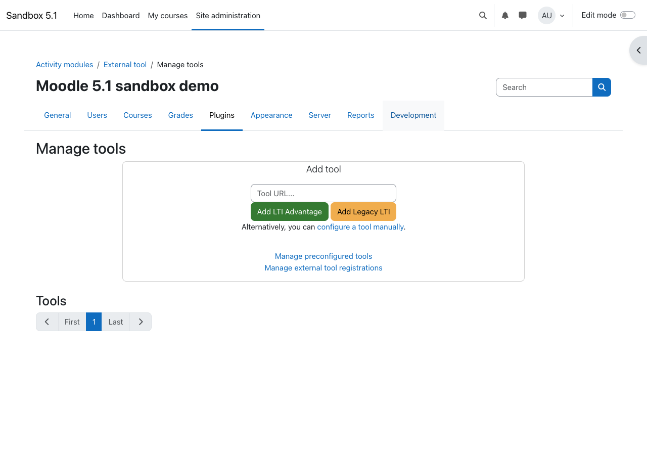The image size is (647, 455).
Task: Go to next page chevron in pagination
Action: click(x=141, y=322)
